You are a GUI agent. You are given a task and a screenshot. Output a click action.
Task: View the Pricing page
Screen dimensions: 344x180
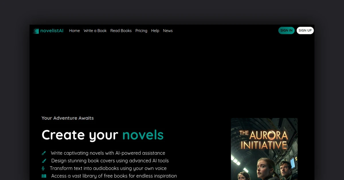coord(141,31)
